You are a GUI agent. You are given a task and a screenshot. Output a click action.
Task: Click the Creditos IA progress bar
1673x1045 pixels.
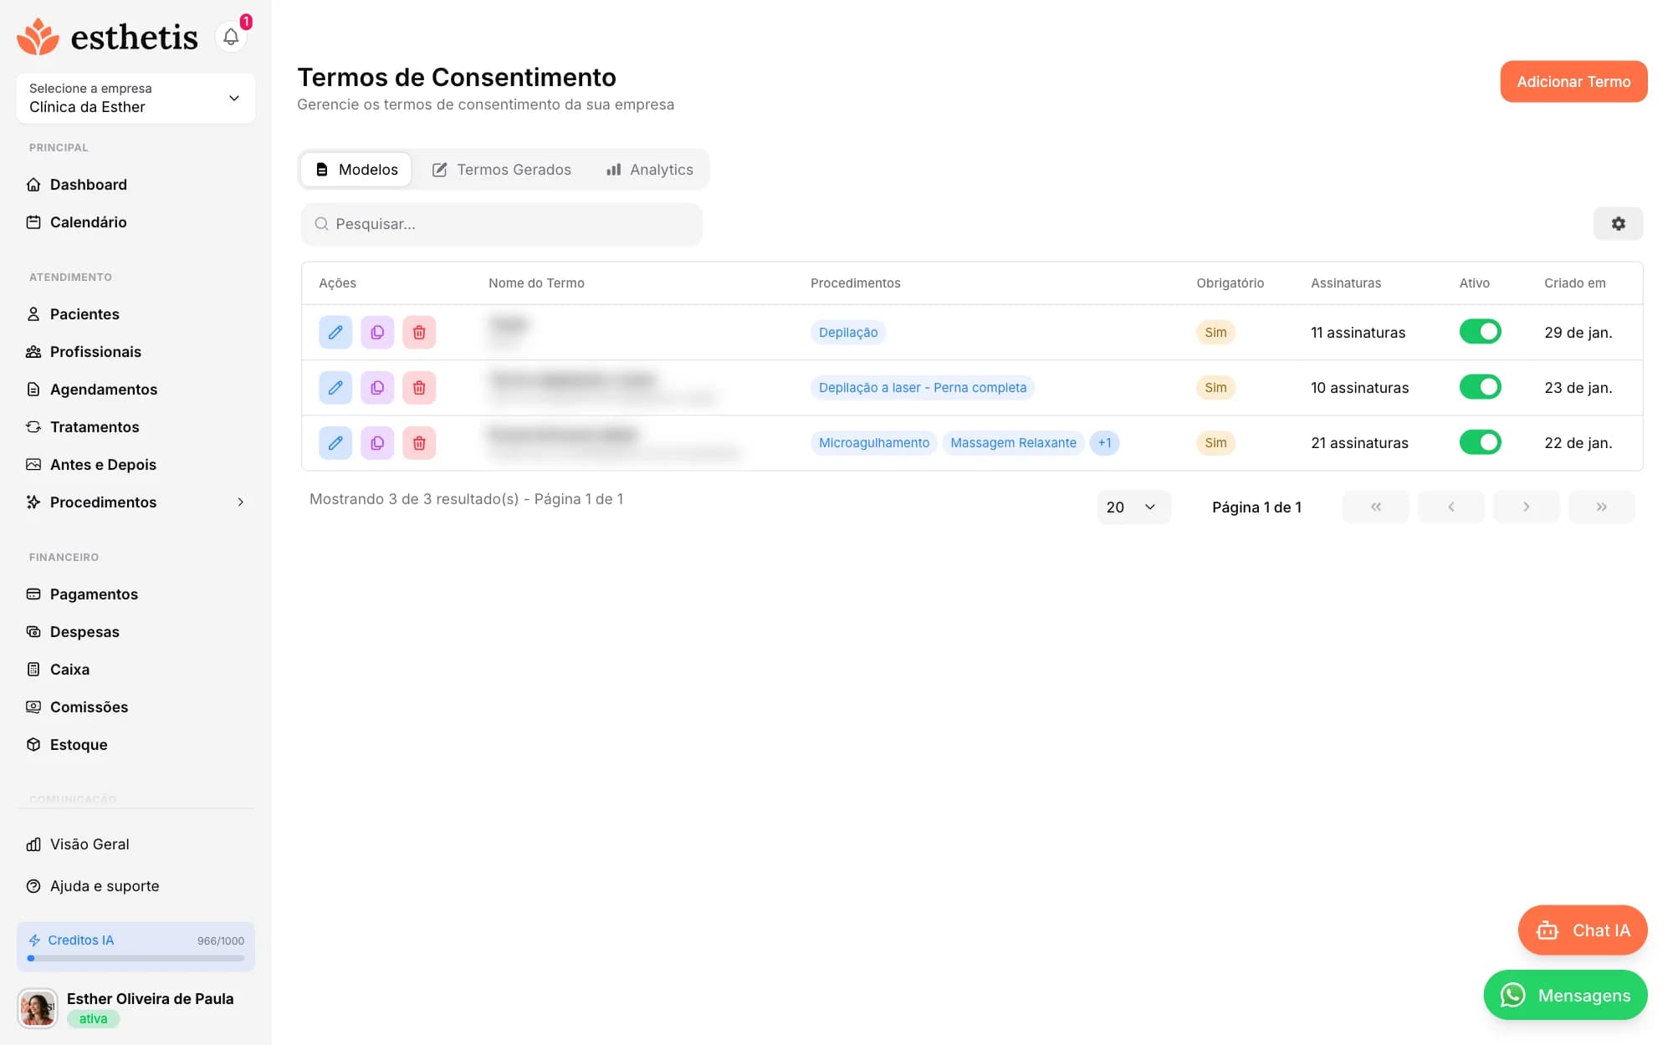(136, 958)
